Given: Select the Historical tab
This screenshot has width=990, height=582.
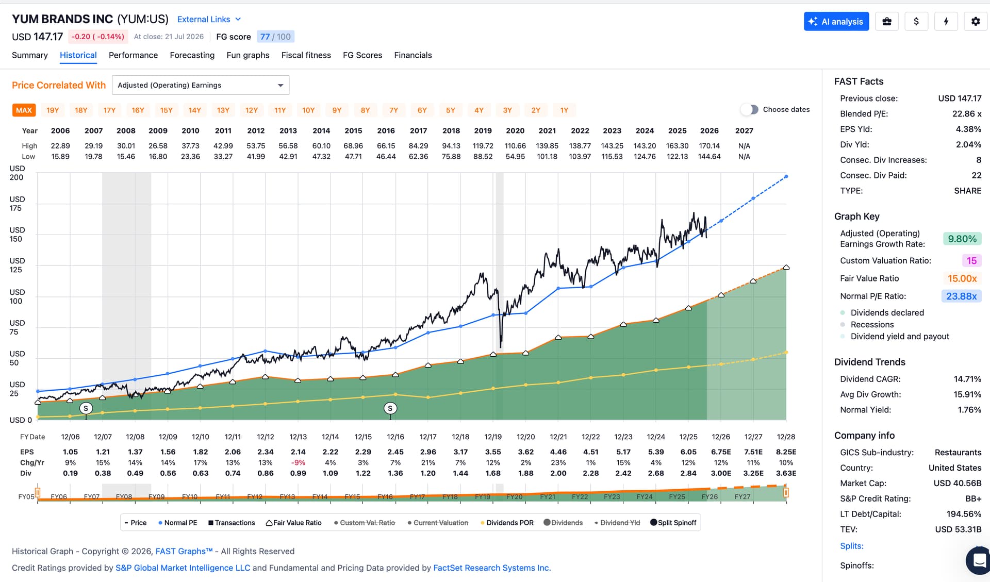Looking at the screenshot, I should click(78, 55).
